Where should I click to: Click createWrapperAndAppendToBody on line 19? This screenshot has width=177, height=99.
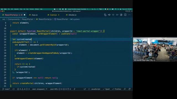(43, 53)
